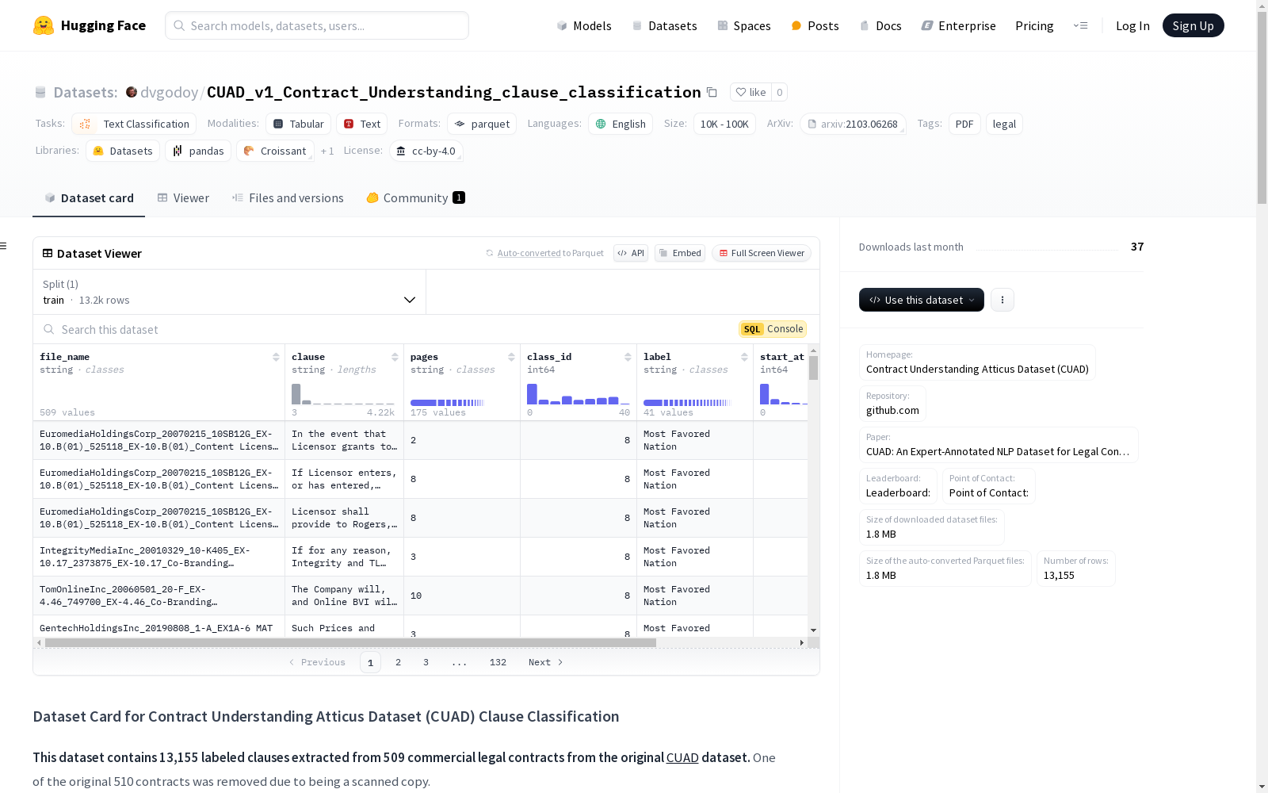Screen dimensions: 1268x793
Task: Open the API button in Dataset Viewer
Action: 631,253
